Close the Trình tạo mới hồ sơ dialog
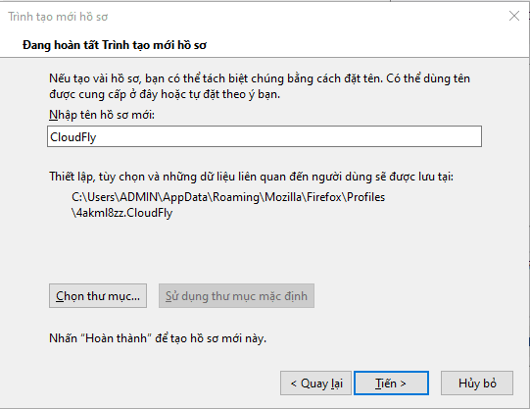Image resolution: width=530 pixels, height=409 pixels. click(x=514, y=16)
